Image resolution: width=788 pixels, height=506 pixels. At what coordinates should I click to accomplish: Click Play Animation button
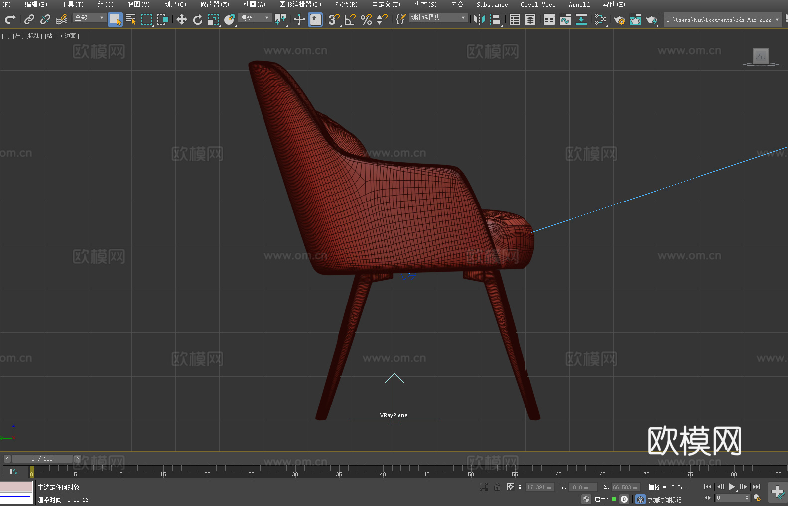coord(732,487)
